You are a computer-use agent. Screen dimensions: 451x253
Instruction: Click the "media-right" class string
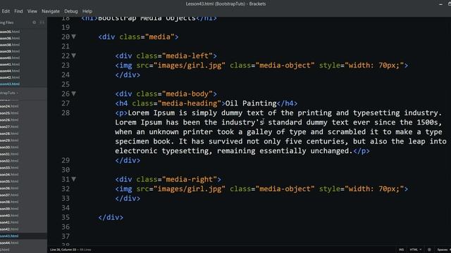(190, 179)
